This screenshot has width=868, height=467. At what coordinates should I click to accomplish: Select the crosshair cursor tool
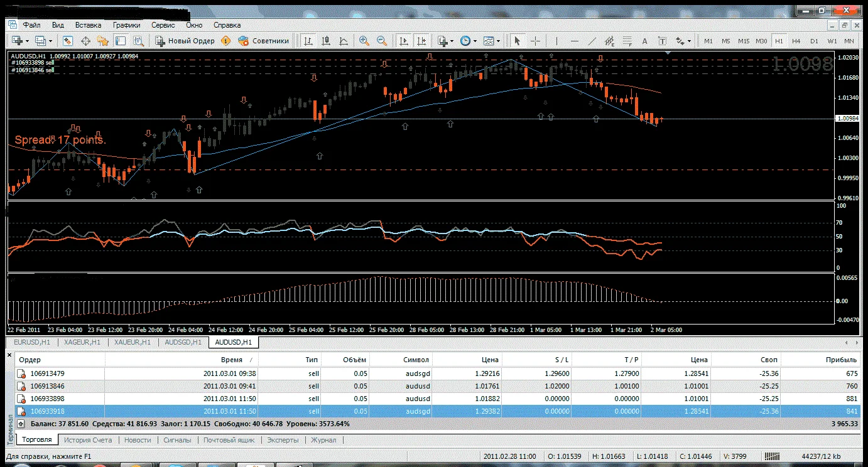tap(535, 41)
